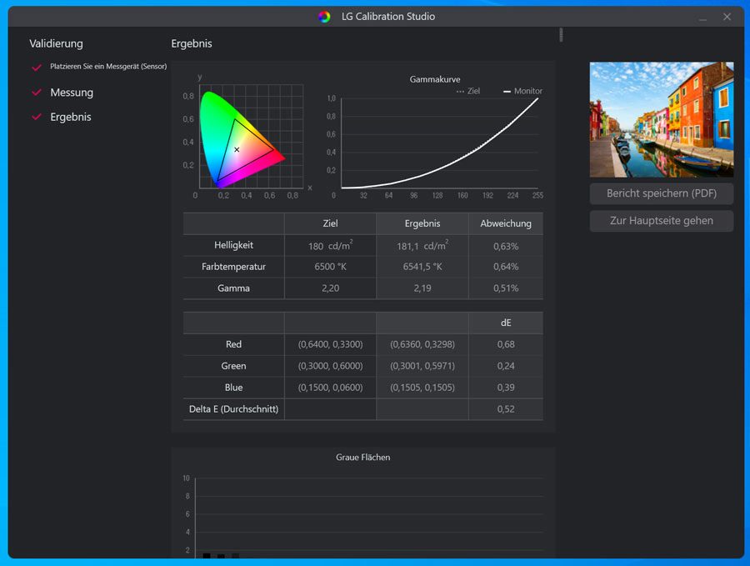The height and width of the screenshot is (566, 750).
Task: Click the 181,1 cd/m² result value
Action: click(422, 245)
